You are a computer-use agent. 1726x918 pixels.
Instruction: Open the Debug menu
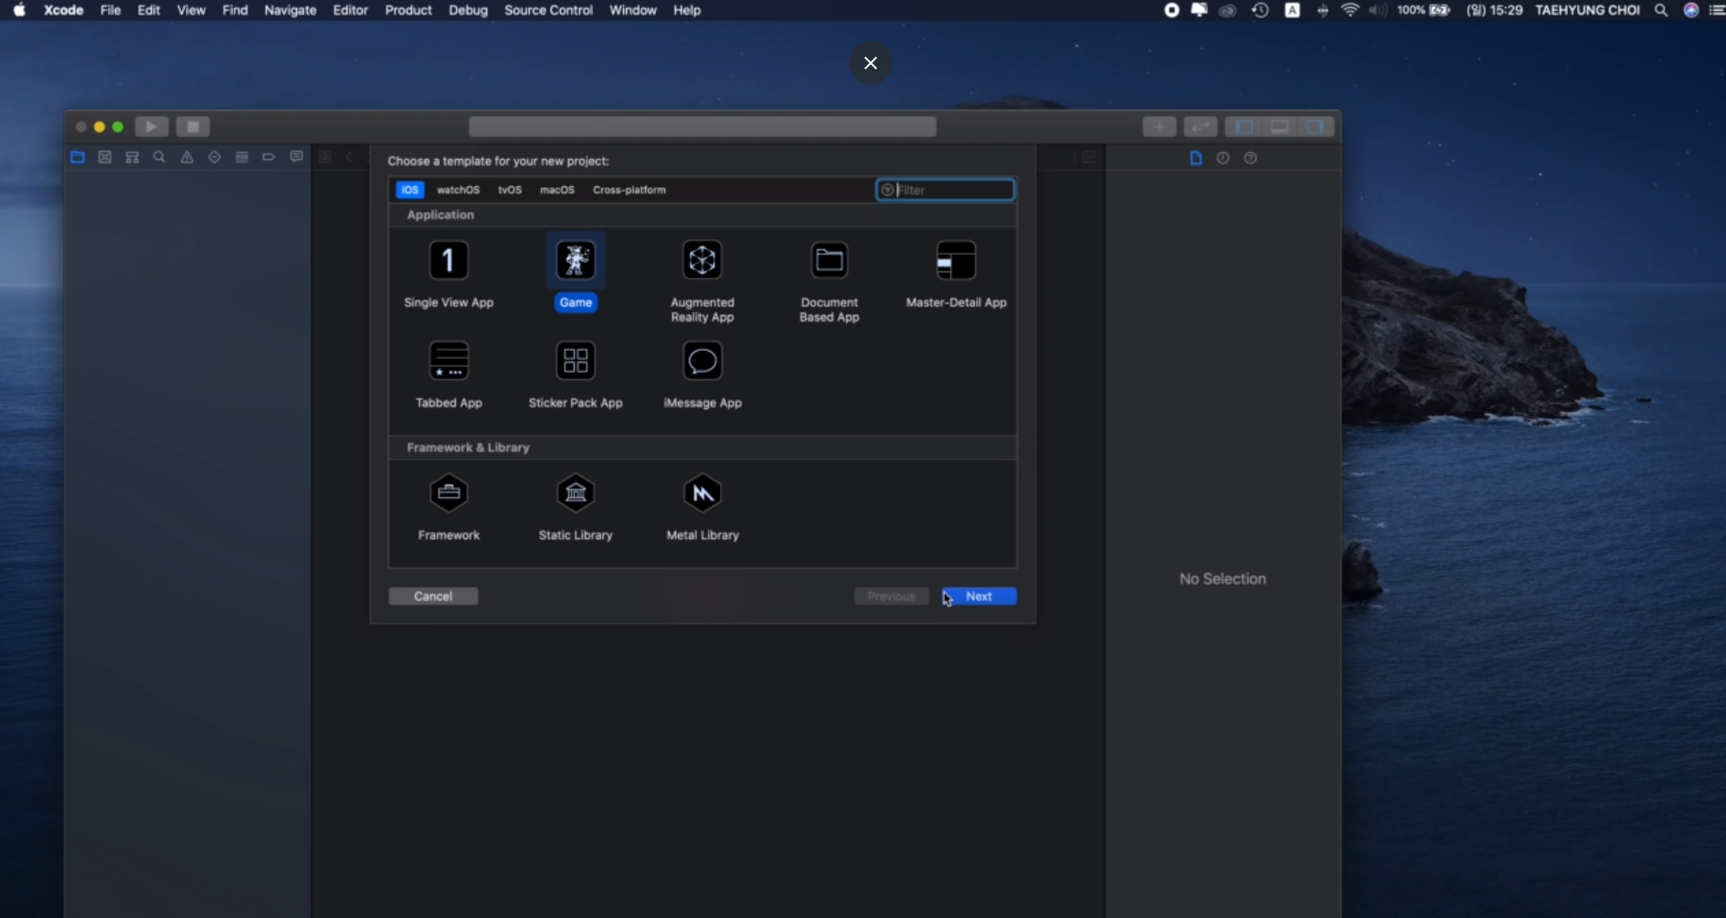(x=468, y=10)
